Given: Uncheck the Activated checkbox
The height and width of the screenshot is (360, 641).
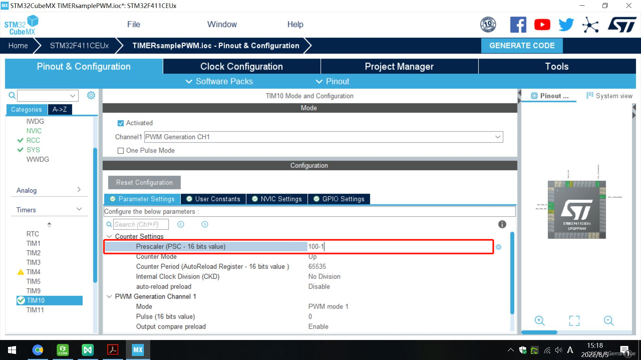Looking at the screenshot, I should (121, 123).
